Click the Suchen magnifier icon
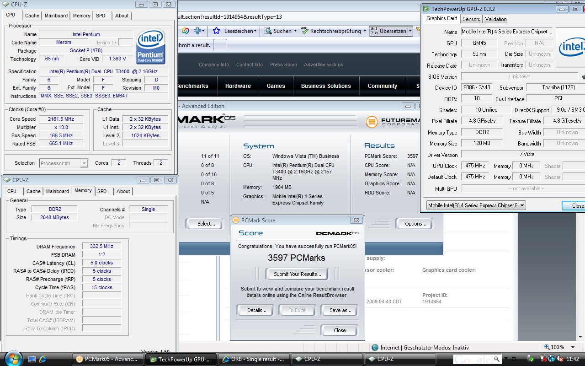The image size is (585, 366). coord(268,31)
